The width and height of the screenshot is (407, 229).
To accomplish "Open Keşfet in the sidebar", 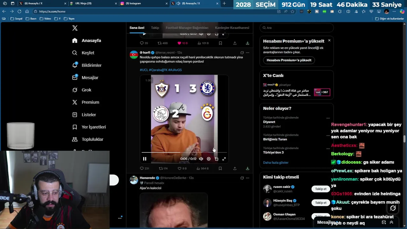I will click(x=83, y=53).
